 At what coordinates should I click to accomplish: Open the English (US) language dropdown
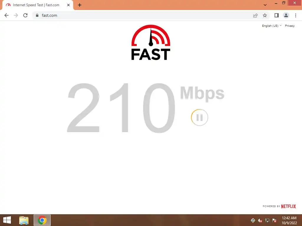pyautogui.click(x=272, y=26)
